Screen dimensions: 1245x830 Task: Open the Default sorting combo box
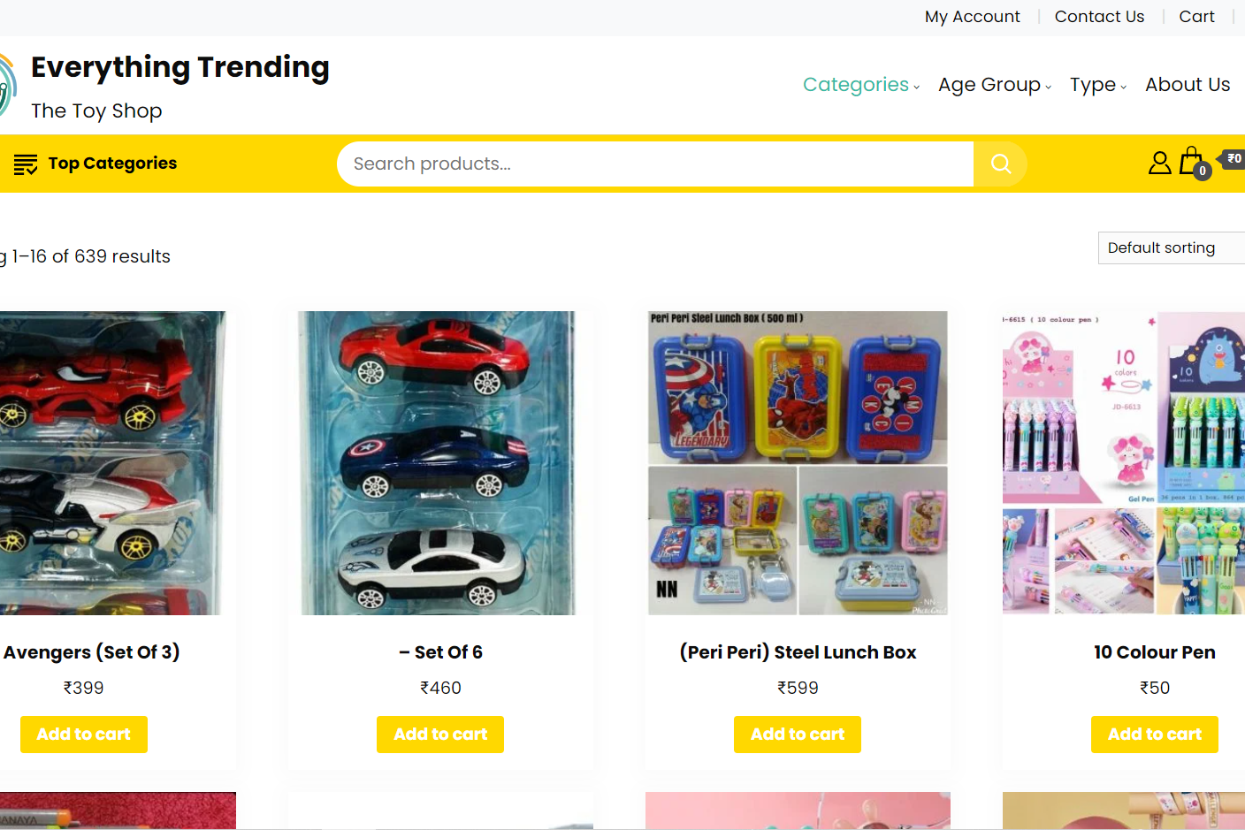(1170, 247)
